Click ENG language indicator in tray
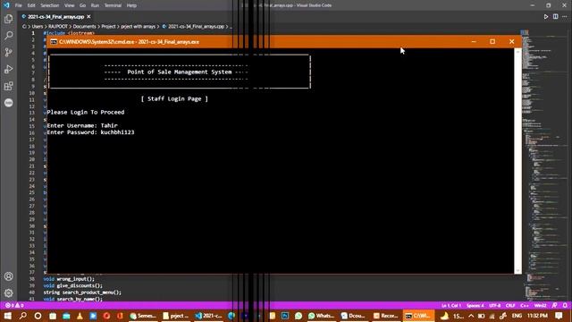The width and height of the screenshot is (572, 322). coord(517,316)
